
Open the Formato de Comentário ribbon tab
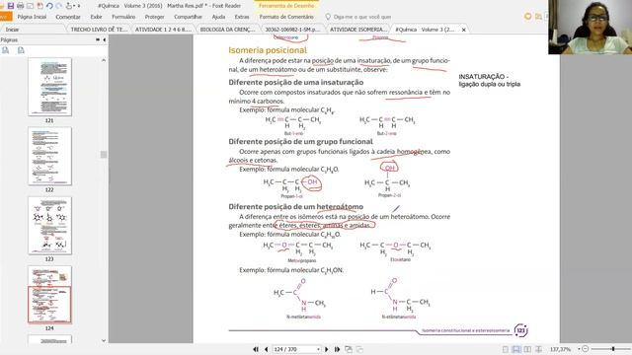[286, 17]
